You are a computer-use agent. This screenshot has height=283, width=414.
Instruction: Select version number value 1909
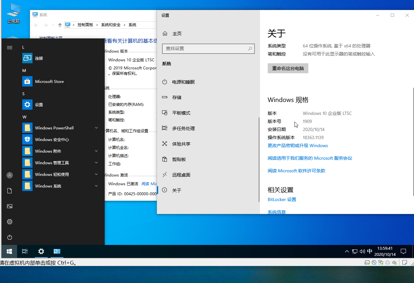[307, 121]
